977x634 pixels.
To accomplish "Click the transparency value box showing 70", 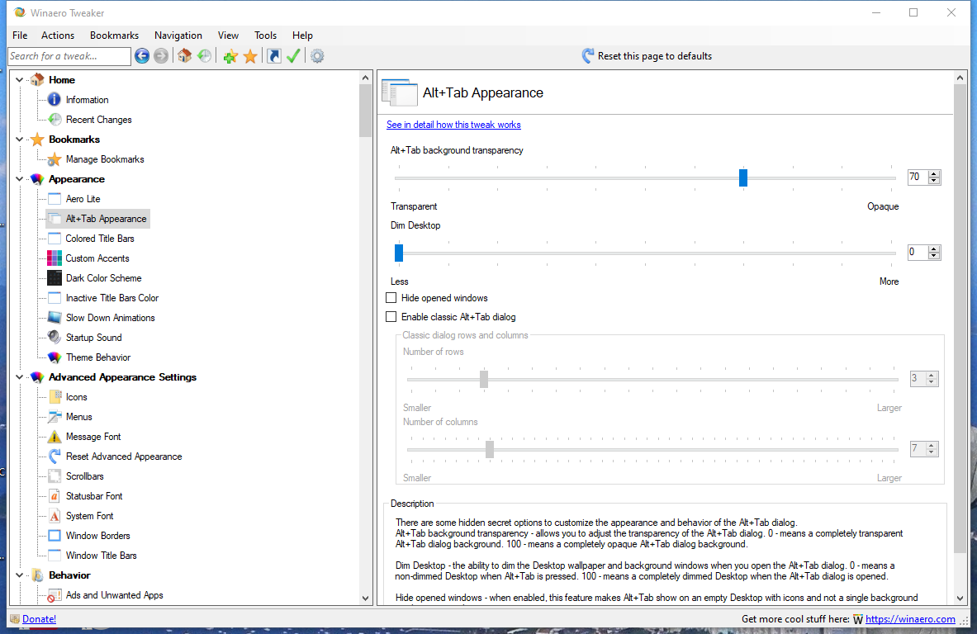I will point(918,177).
